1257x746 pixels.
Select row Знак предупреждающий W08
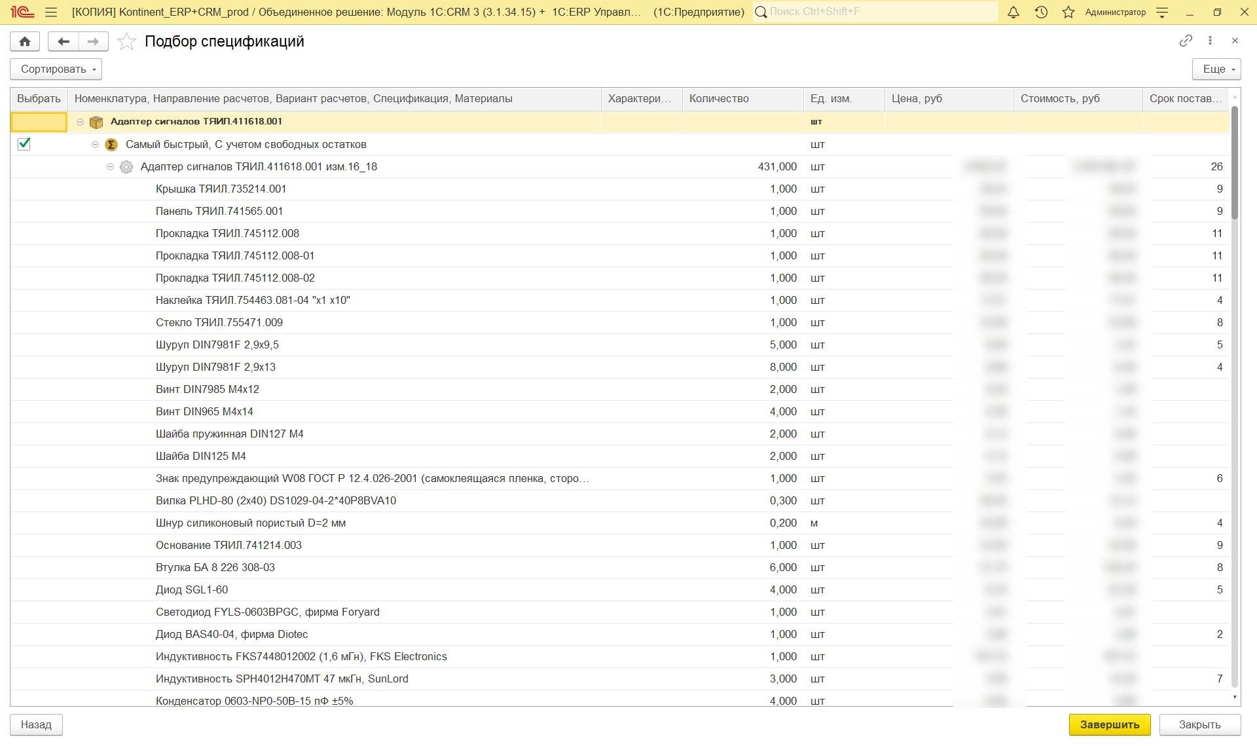pyautogui.click(x=620, y=479)
